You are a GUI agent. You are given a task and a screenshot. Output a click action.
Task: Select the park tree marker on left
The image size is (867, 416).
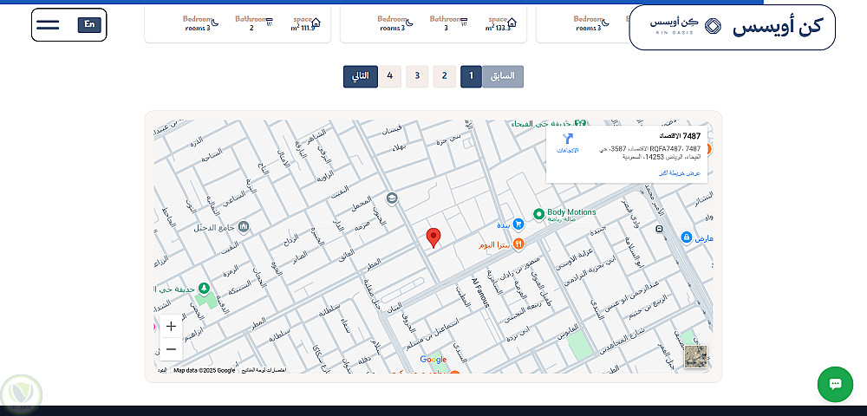click(x=205, y=289)
